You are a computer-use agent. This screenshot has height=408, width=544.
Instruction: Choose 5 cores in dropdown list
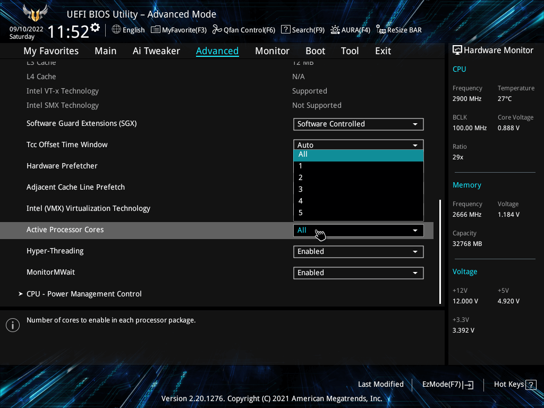pyautogui.click(x=359, y=213)
